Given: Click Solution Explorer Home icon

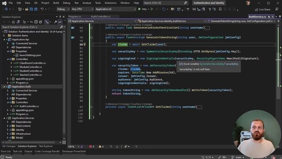Looking at the screenshot, I should pos(13,22).
